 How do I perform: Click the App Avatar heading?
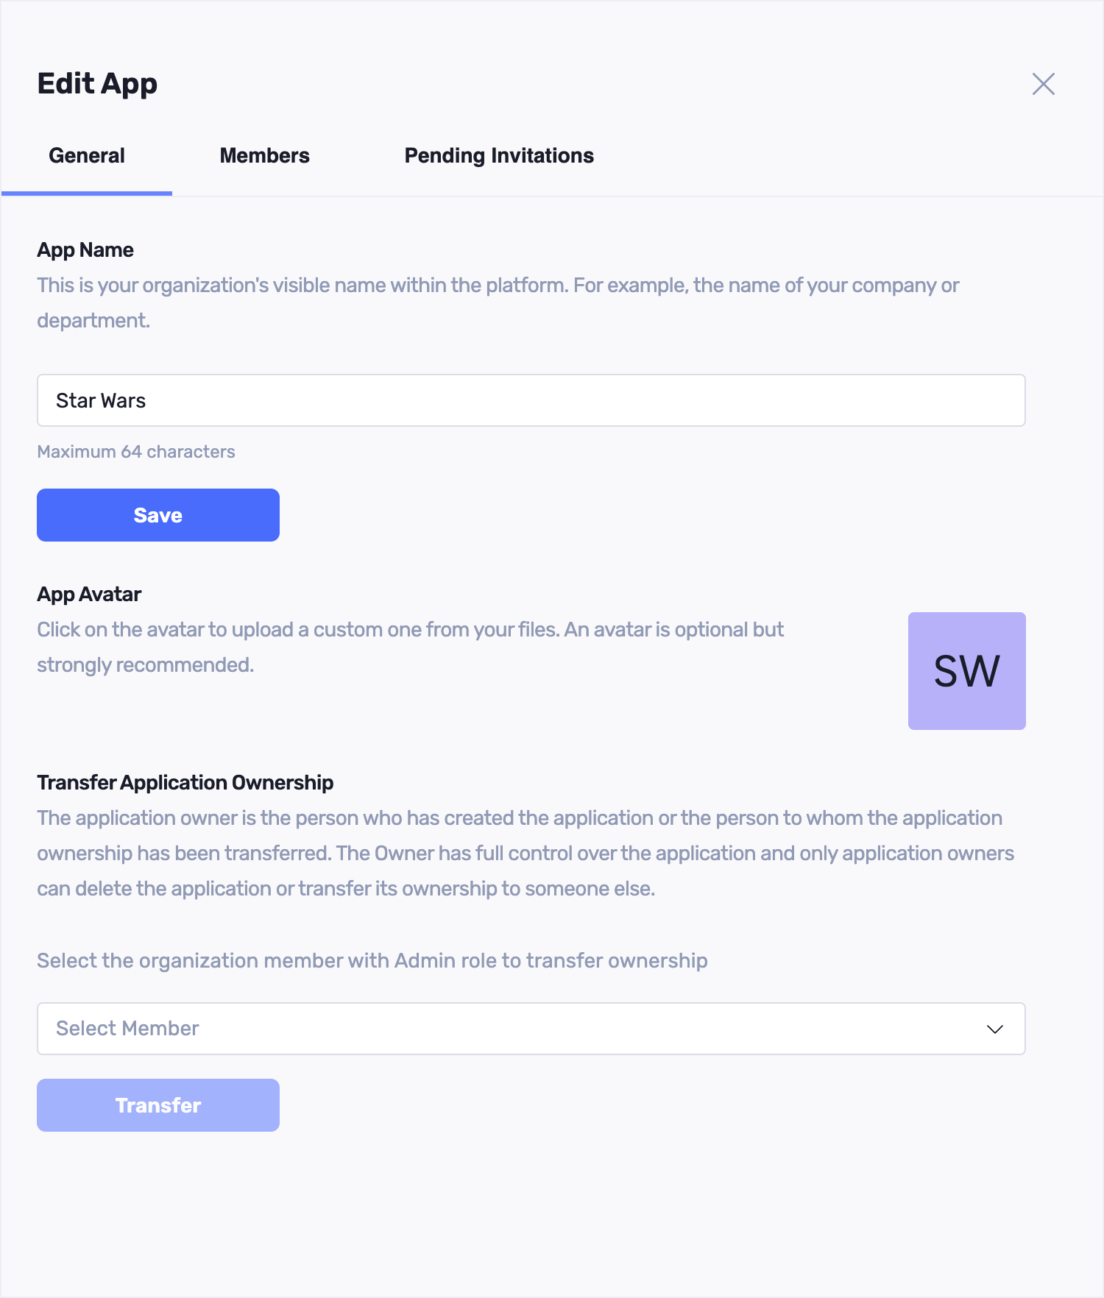(x=89, y=595)
